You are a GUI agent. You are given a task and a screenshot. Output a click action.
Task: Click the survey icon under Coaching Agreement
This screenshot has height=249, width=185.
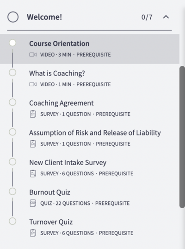(33, 114)
